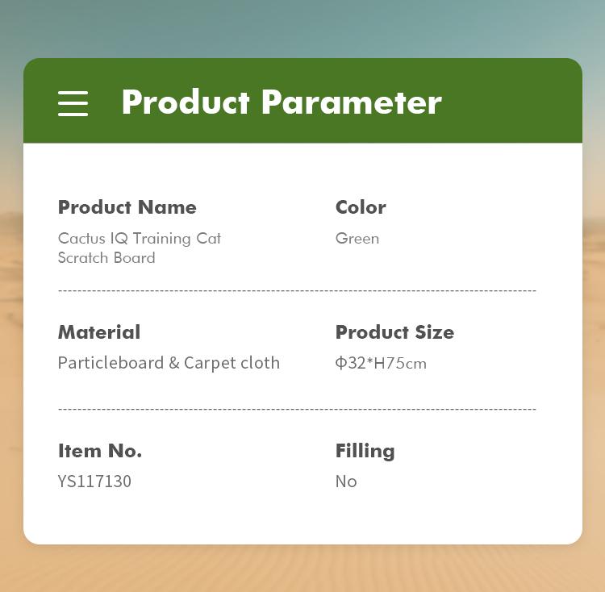Click the Φ32*H75cm size value
Screen dimensions: 605x592
[381, 363]
